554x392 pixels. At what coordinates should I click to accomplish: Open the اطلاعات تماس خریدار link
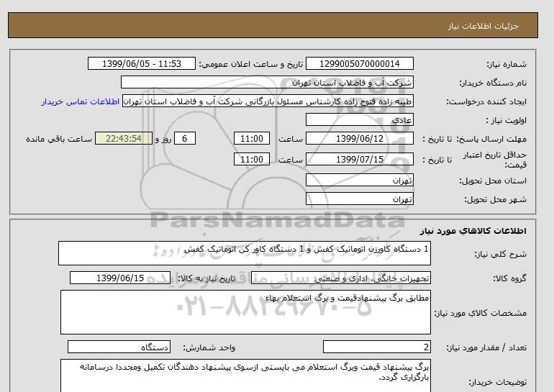(x=80, y=101)
